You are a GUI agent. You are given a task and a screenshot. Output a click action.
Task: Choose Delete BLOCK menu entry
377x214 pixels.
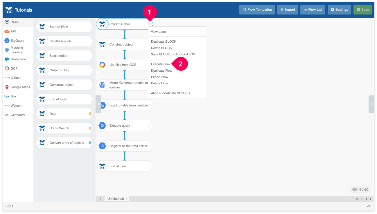(177, 48)
